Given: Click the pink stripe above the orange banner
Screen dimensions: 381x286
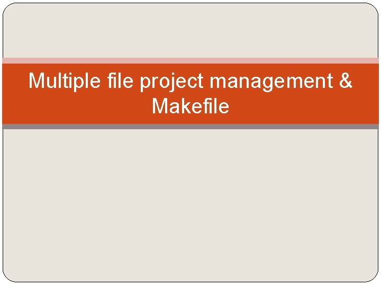Looking at the screenshot, I should [x=190, y=60].
